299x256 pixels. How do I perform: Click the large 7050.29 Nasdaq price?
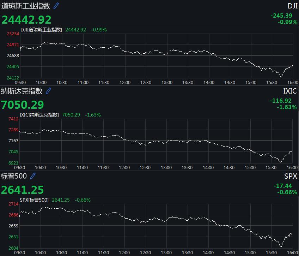pyautogui.click(x=23, y=105)
